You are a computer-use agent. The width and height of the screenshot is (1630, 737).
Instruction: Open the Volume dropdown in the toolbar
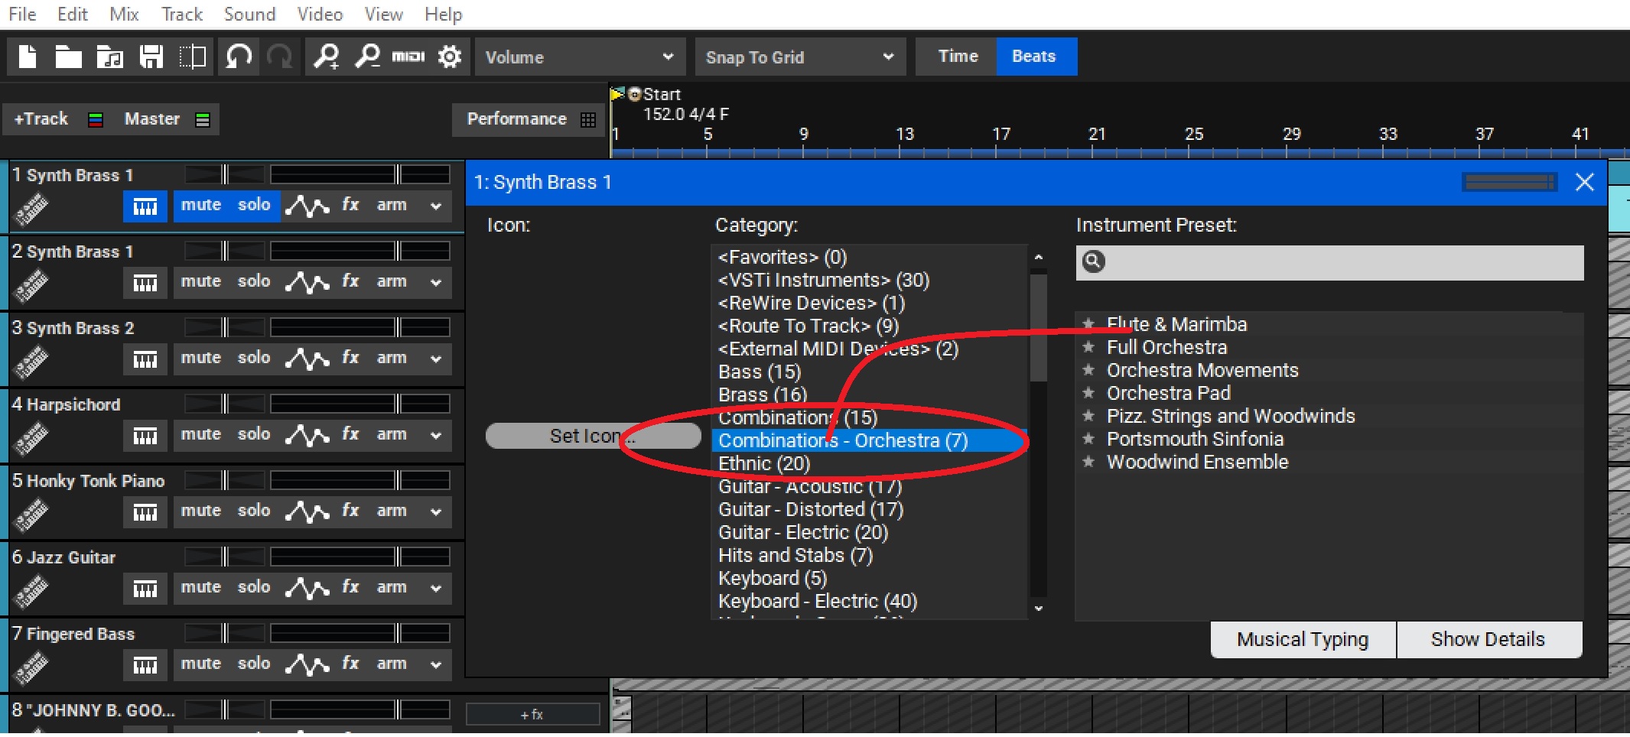click(x=579, y=57)
